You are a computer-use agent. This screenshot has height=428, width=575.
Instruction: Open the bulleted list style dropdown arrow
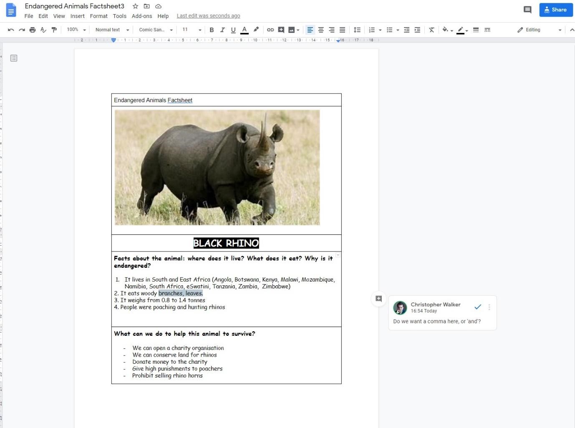[x=398, y=30]
